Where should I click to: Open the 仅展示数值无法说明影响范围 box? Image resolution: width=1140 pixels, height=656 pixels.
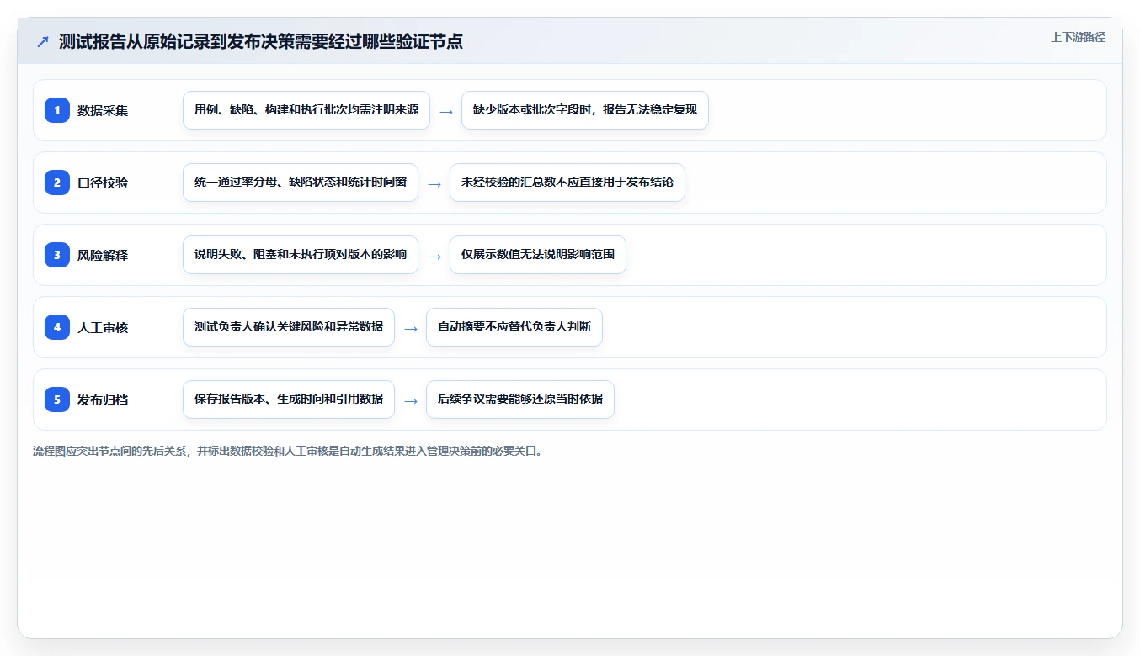point(538,255)
